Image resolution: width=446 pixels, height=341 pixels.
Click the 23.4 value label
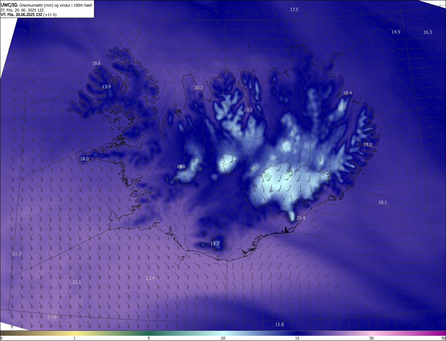coord(150,278)
